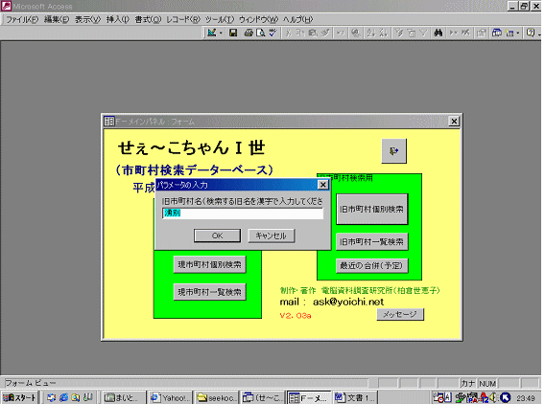
Task: Click the parameter text input field
Action: click(x=243, y=213)
